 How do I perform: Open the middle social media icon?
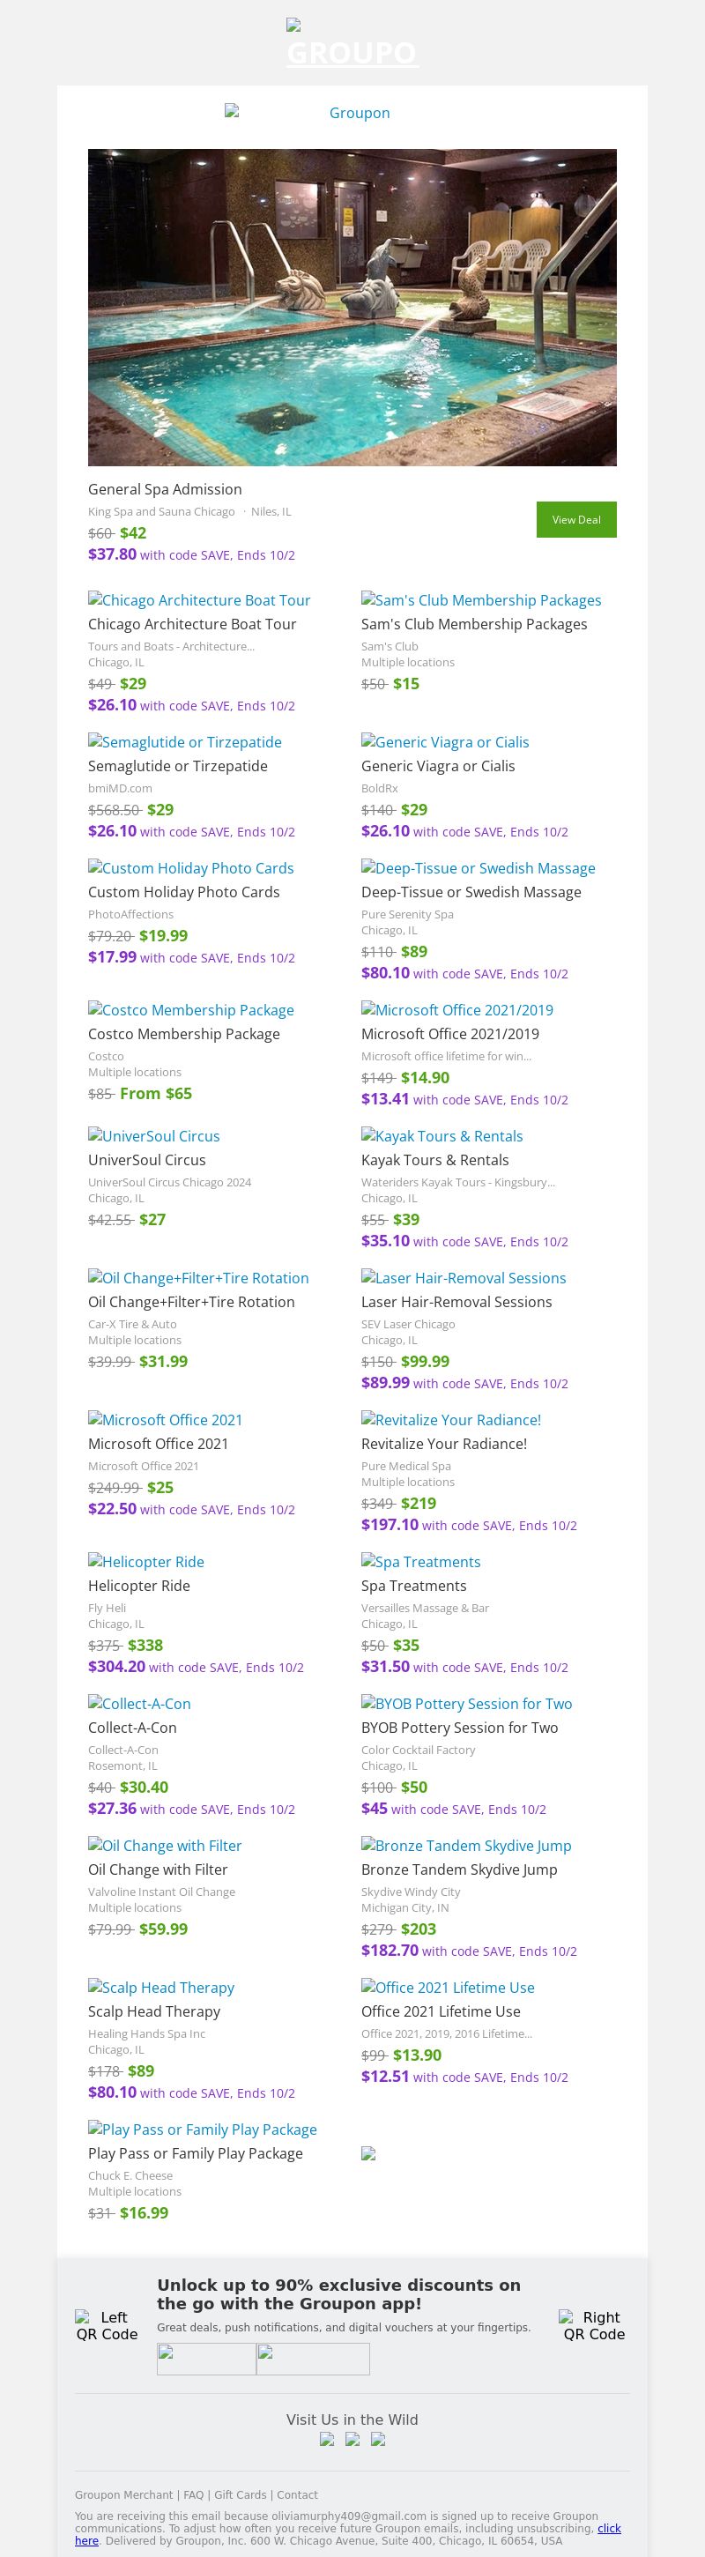click(x=352, y=2439)
